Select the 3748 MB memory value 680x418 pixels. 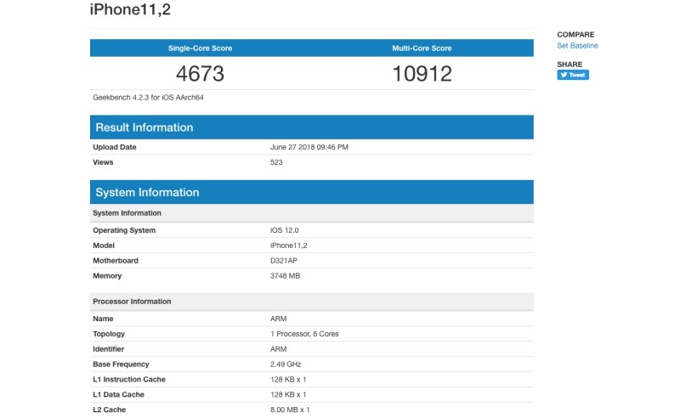(x=285, y=276)
